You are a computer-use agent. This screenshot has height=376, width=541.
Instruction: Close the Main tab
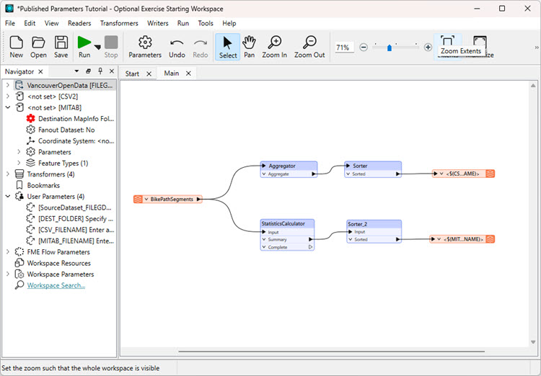[x=188, y=73]
